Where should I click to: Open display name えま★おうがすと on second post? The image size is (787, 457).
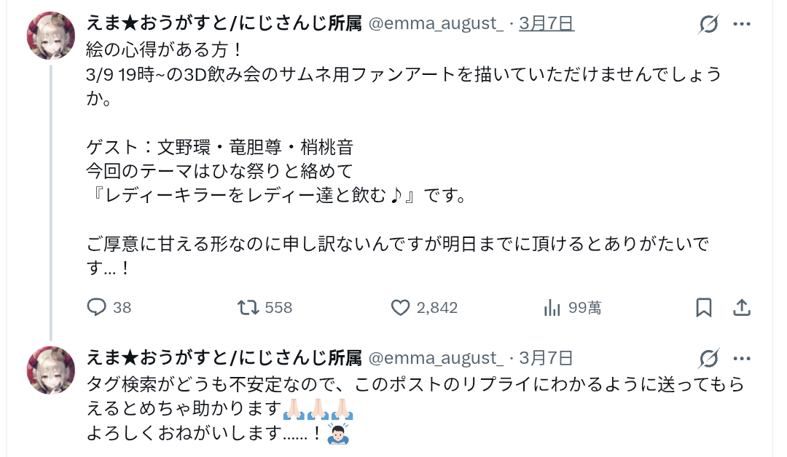(x=224, y=358)
